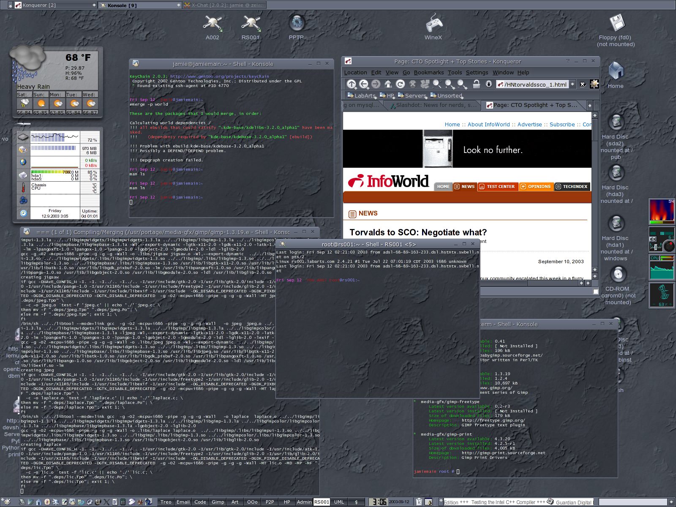Expand the LabArts bookmark folder
Screen dimensions: 676x507
tap(362, 95)
